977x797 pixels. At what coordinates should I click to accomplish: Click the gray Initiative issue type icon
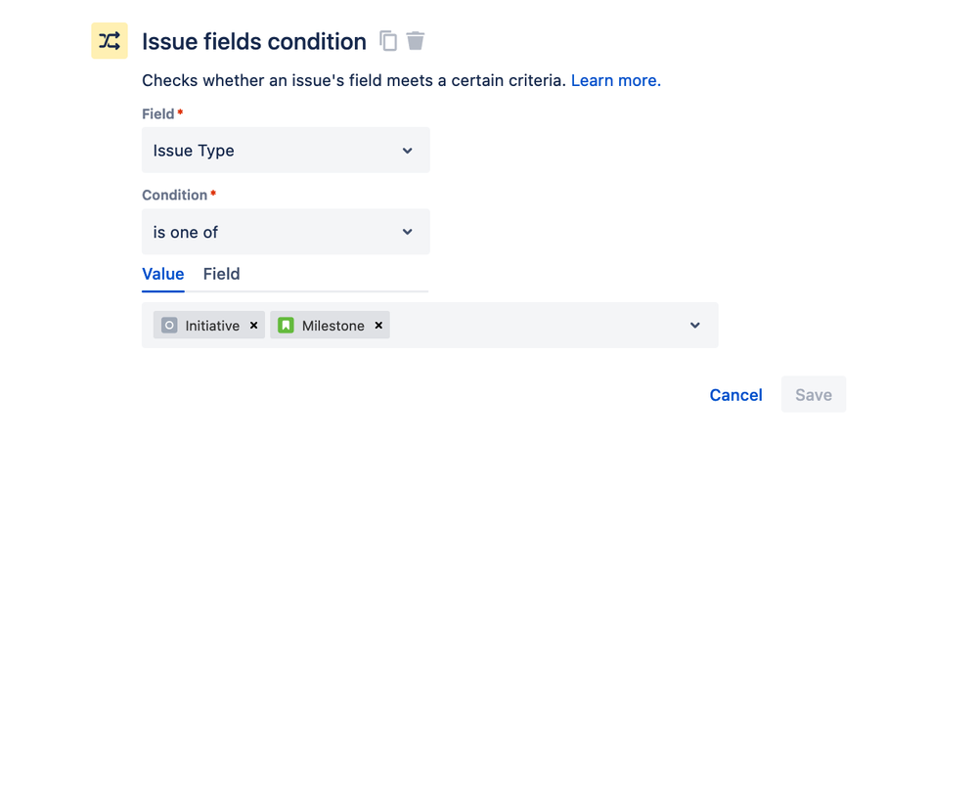point(169,326)
